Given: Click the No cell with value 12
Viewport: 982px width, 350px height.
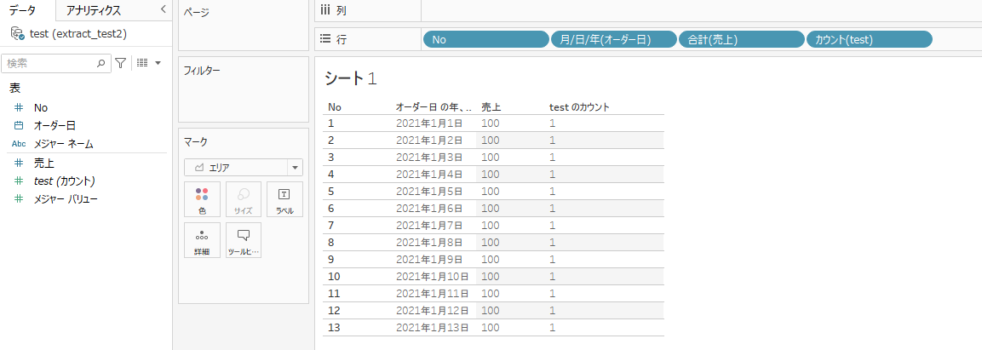Looking at the screenshot, I should pos(334,310).
